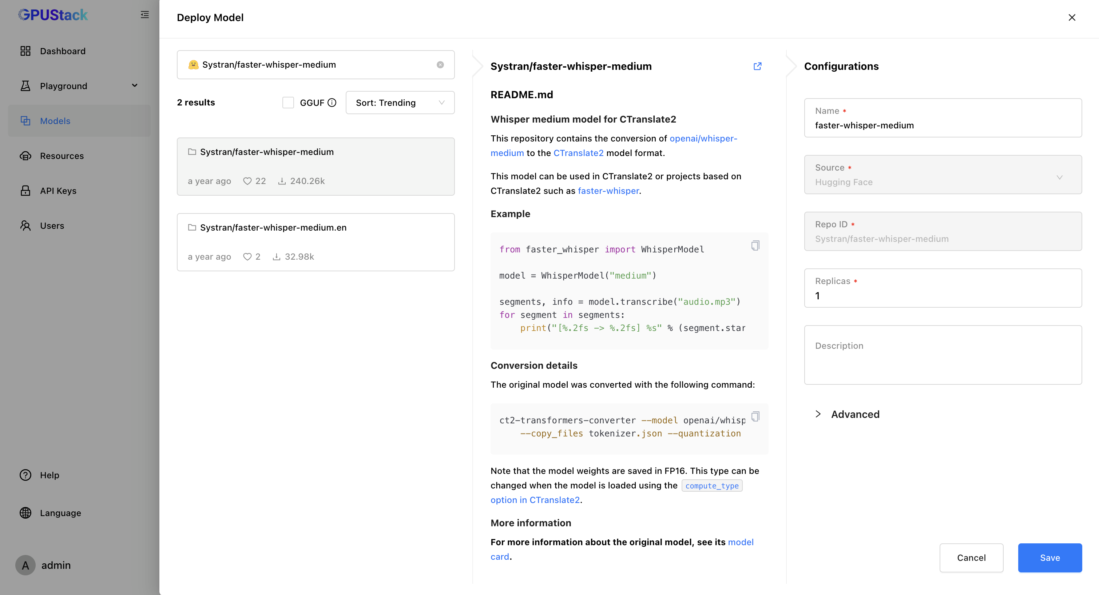The height and width of the screenshot is (595, 1099).
Task: Go to Models page
Action: (x=79, y=121)
